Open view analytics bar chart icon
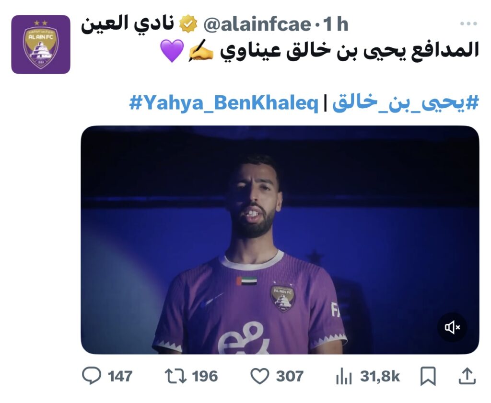 (344, 376)
